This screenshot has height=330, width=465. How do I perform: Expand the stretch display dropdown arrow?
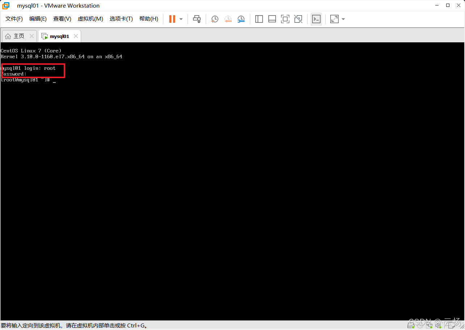tap(343, 19)
